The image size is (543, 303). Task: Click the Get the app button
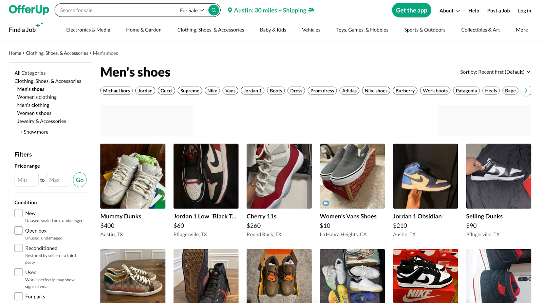tap(411, 10)
